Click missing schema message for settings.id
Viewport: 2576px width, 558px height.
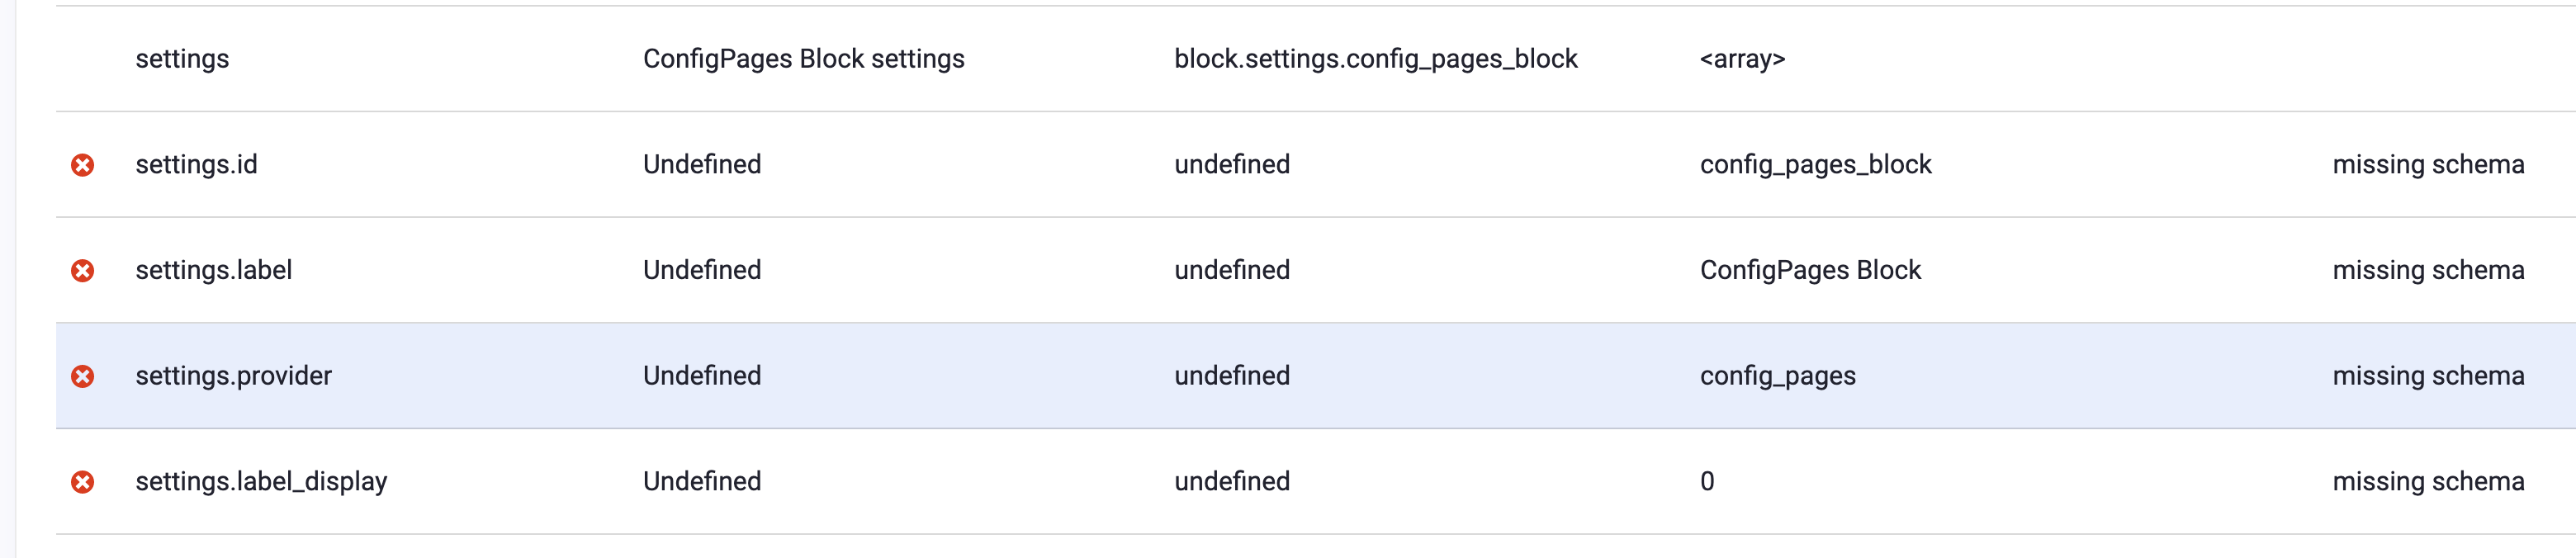(x=2428, y=164)
